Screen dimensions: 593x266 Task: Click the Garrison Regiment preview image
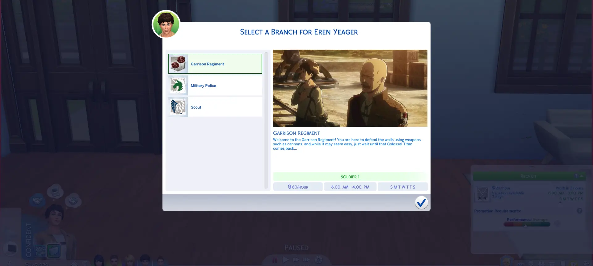350,88
